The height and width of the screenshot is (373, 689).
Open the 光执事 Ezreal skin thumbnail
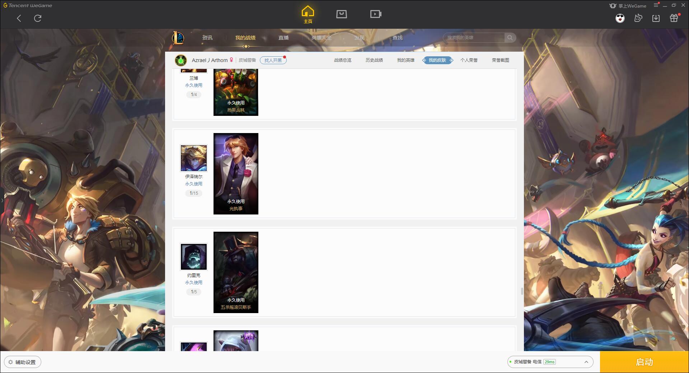pos(236,174)
